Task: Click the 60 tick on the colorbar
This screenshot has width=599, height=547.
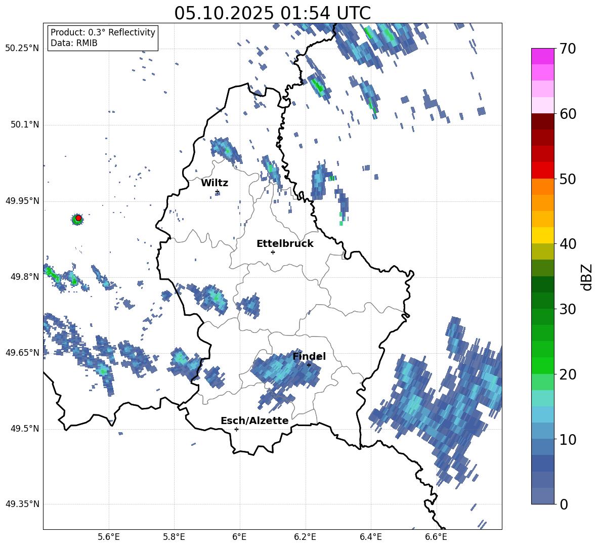Action: (568, 114)
